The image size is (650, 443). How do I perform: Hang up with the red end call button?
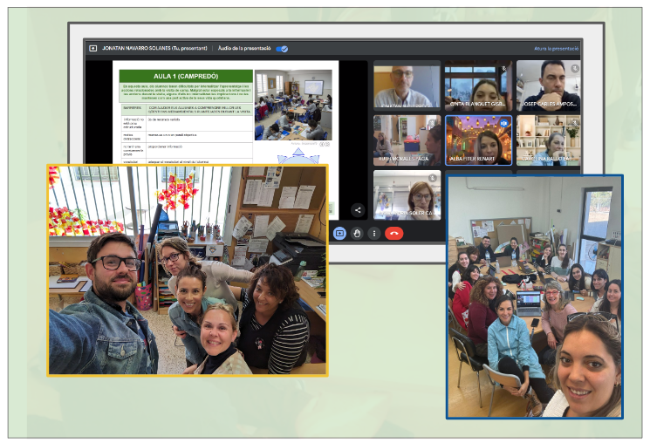pos(393,233)
